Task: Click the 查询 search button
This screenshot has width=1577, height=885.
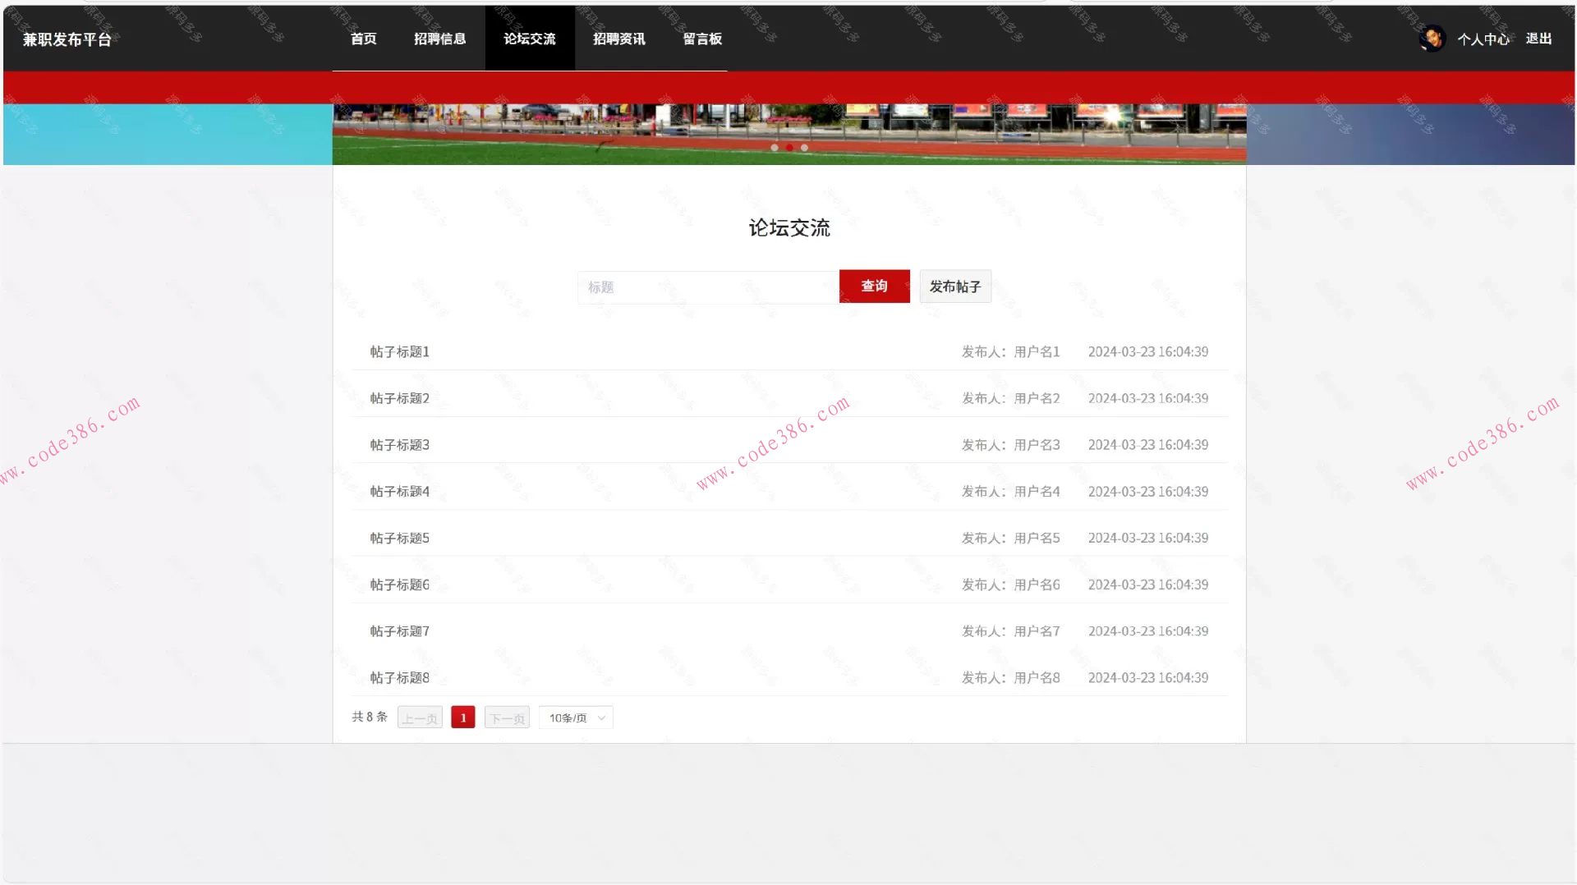Action: (874, 287)
